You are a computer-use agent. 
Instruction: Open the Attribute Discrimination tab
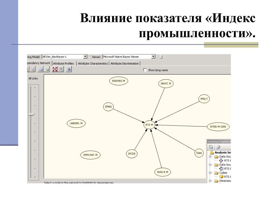[125, 63]
